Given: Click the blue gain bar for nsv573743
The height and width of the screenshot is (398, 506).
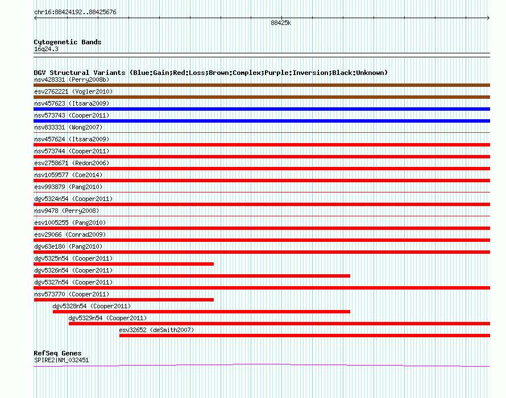Looking at the screenshot, I should click(262, 121).
